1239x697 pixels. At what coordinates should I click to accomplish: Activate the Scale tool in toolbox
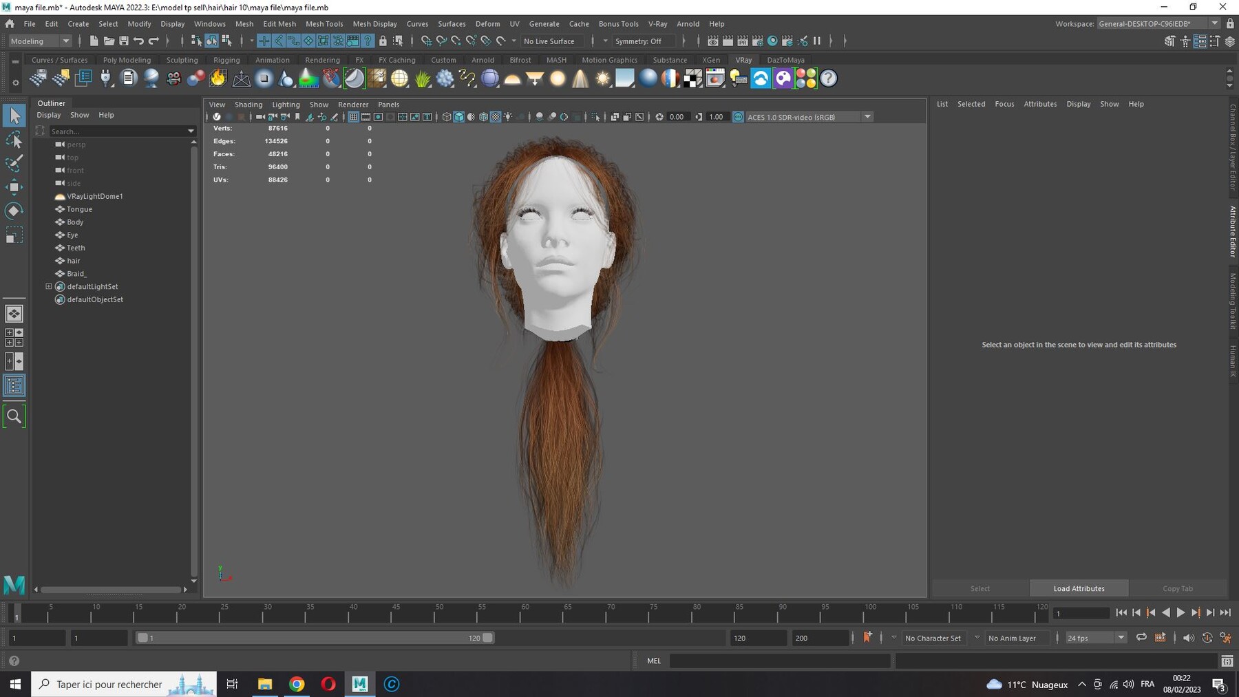pyautogui.click(x=14, y=235)
